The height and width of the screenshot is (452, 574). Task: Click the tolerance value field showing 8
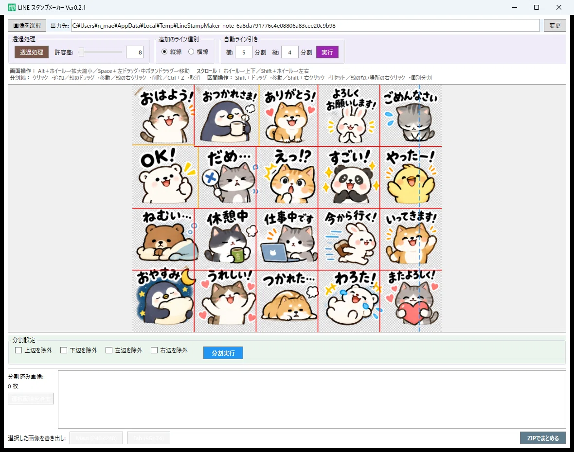coord(134,52)
